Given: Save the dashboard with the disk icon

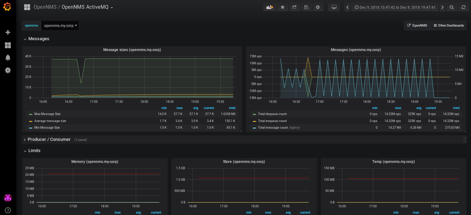Looking at the screenshot, I should tap(306, 7).
